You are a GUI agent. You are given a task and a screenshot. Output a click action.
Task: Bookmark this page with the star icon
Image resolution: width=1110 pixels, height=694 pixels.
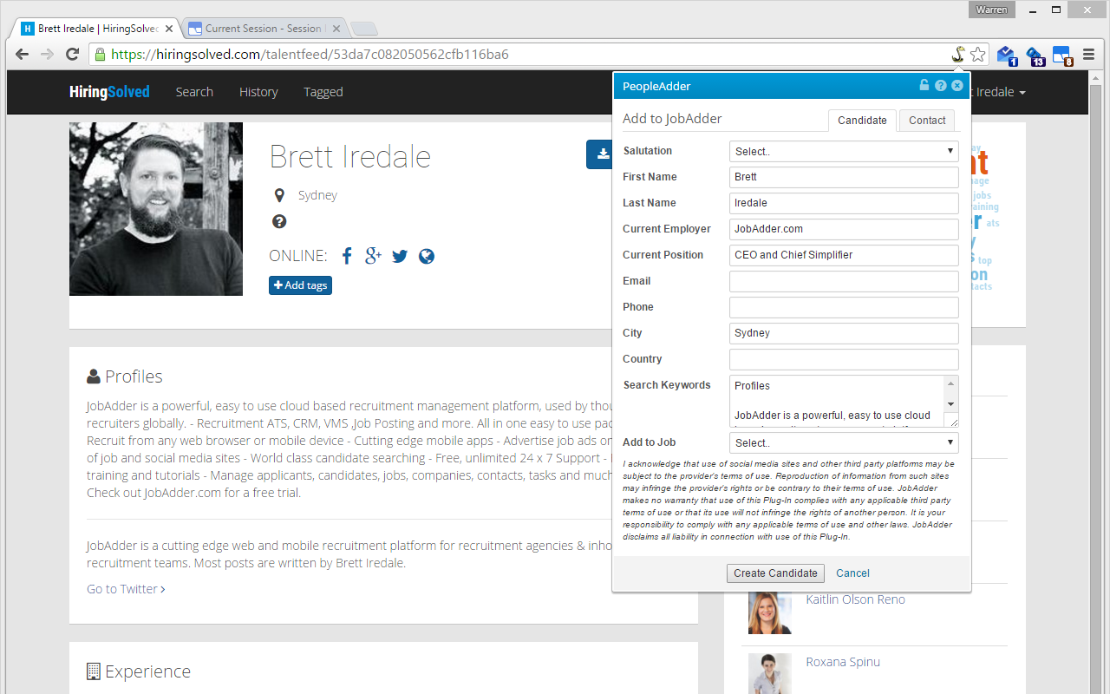tap(979, 53)
